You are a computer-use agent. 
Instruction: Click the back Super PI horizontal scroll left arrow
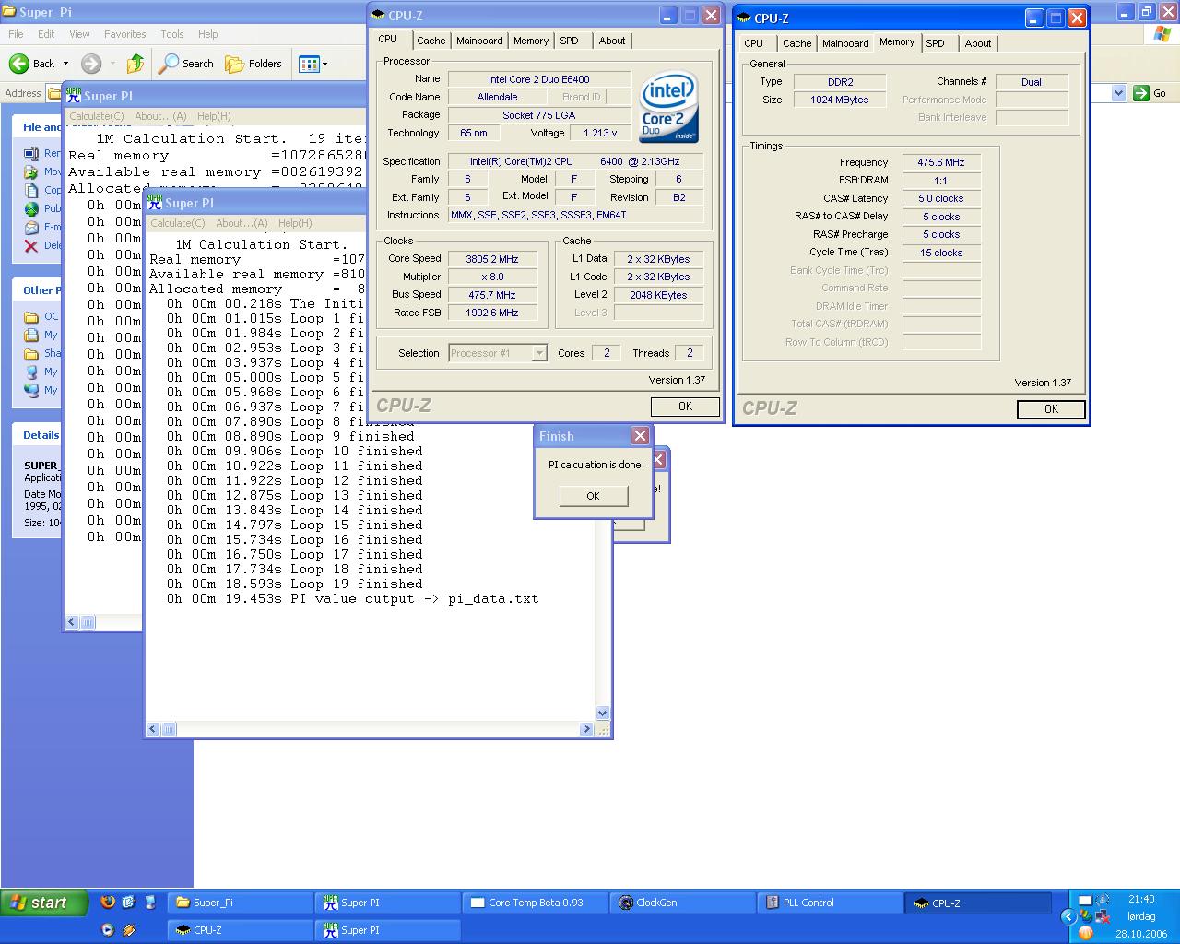click(x=73, y=622)
